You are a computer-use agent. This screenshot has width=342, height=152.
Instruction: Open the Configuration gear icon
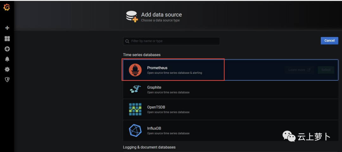pyautogui.click(x=7, y=69)
